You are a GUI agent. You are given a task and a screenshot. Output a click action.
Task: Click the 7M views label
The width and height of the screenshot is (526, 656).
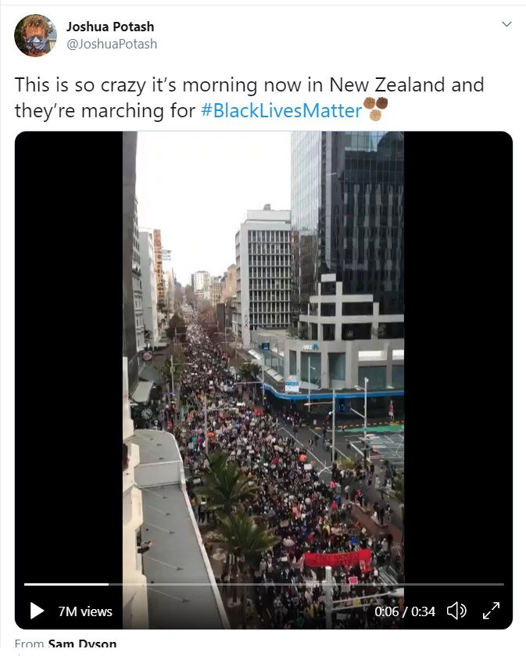(85, 611)
